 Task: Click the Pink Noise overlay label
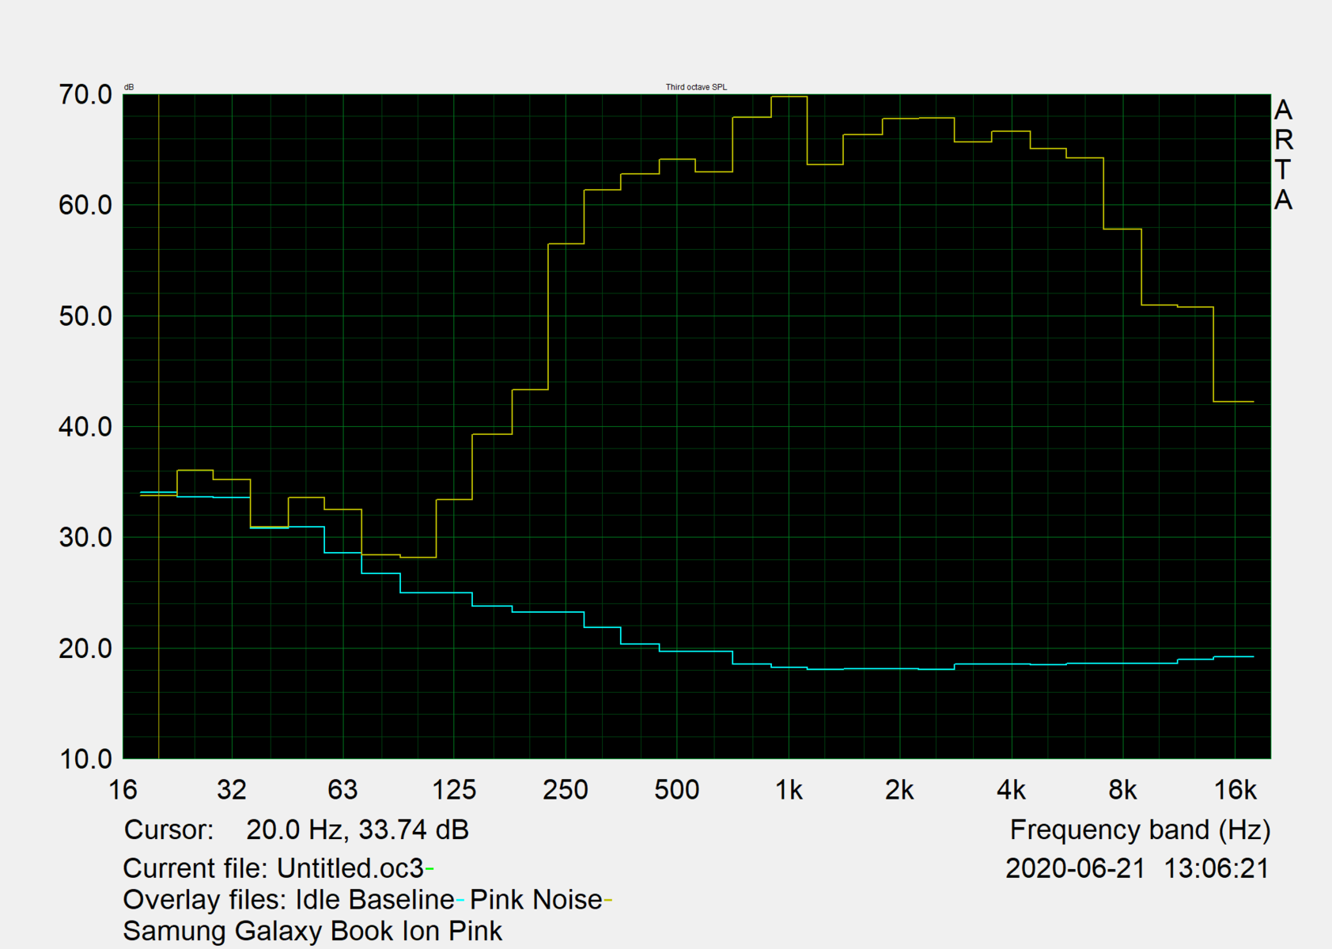[x=535, y=900]
